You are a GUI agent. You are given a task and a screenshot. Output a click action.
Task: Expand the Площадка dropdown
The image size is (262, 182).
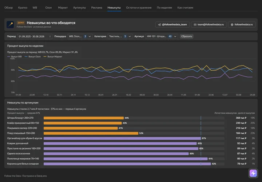coord(80,36)
